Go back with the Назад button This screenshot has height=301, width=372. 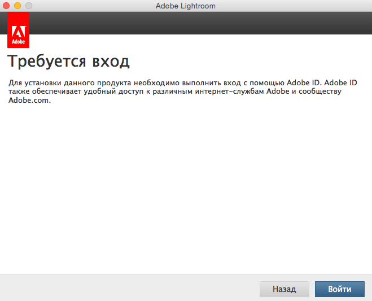[x=284, y=289]
